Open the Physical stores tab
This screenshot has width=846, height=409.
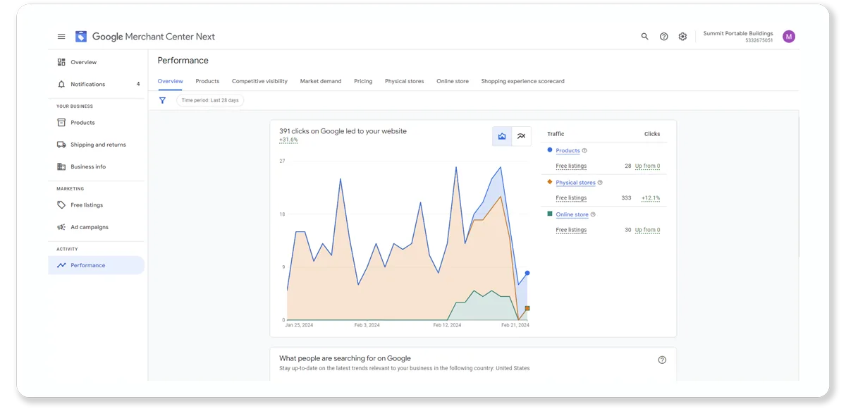(x=405, y=81)
